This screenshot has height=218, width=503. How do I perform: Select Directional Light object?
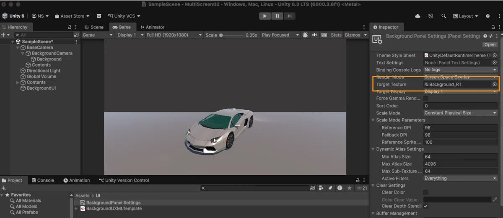click(x=44, y=71)
